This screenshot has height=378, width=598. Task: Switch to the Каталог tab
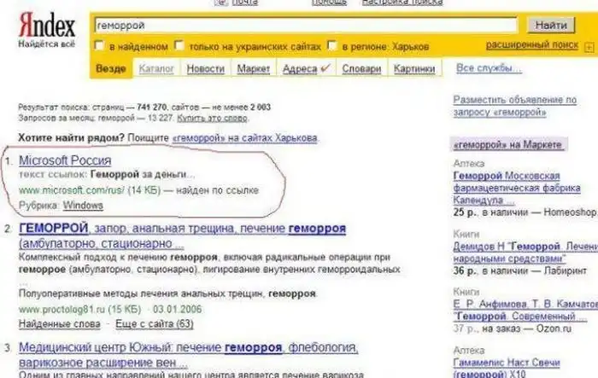(x=155, y=68)
